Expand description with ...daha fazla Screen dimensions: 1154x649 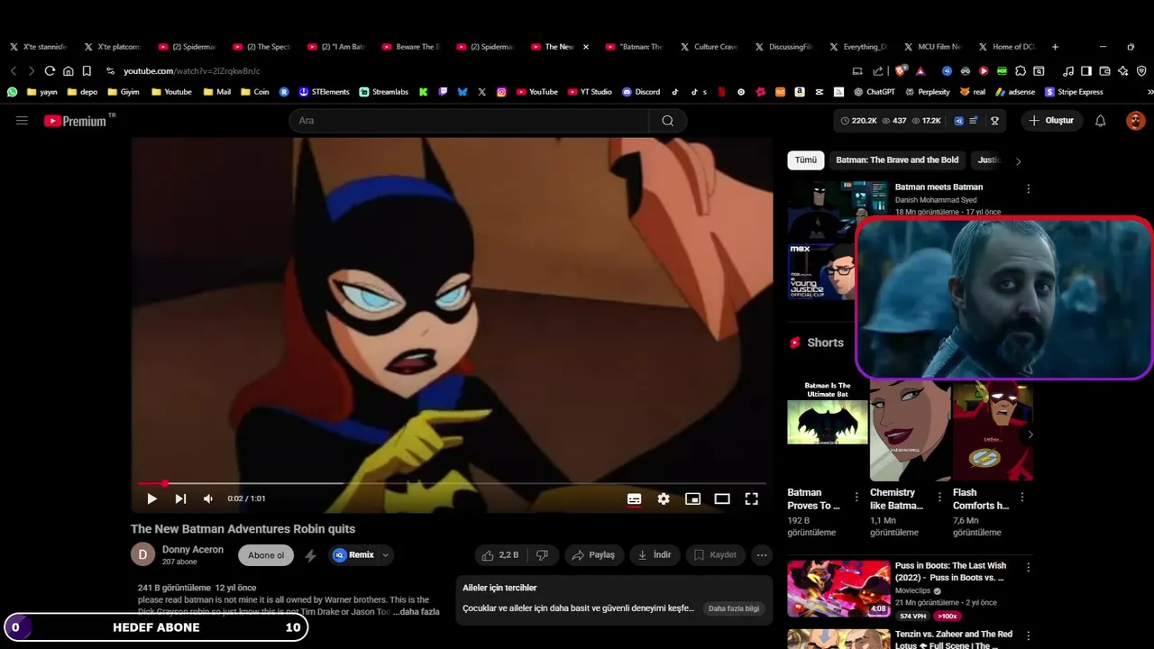[417, 612]
